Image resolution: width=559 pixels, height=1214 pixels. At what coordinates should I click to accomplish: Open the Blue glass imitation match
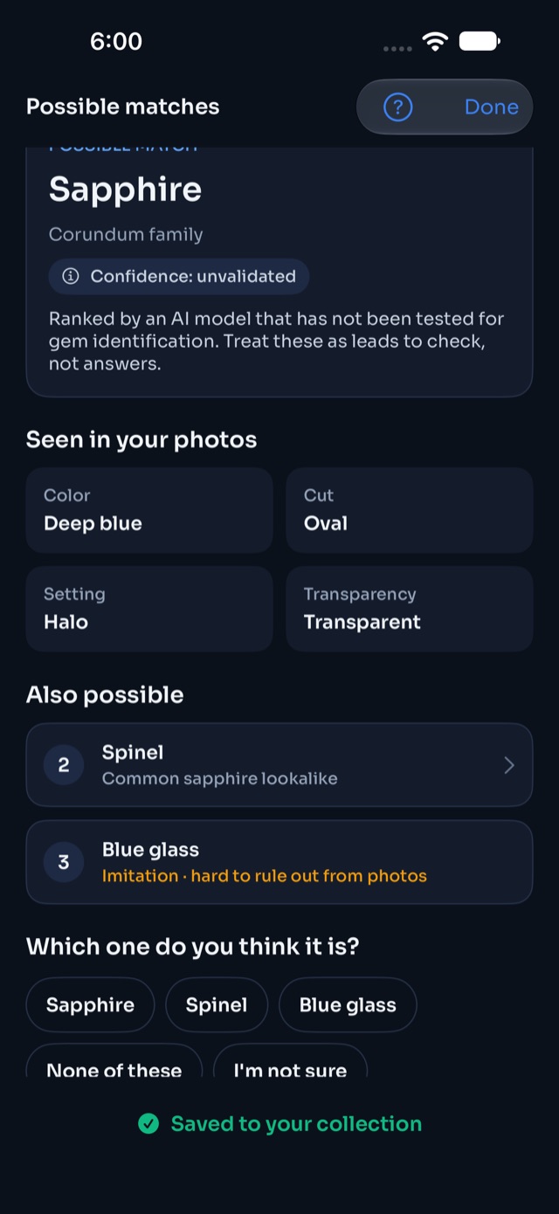pyautogui.click(x=279, y=862)
